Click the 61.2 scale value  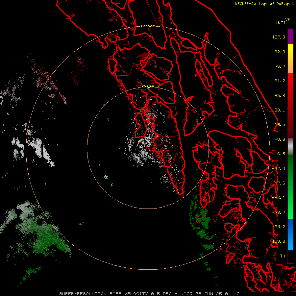click(x=280, y=81)
